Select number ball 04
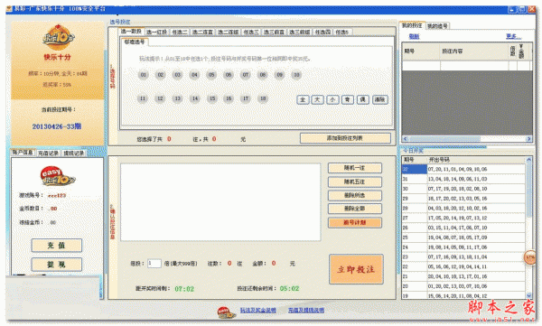 pyautogui.click(x=194, y=75)
